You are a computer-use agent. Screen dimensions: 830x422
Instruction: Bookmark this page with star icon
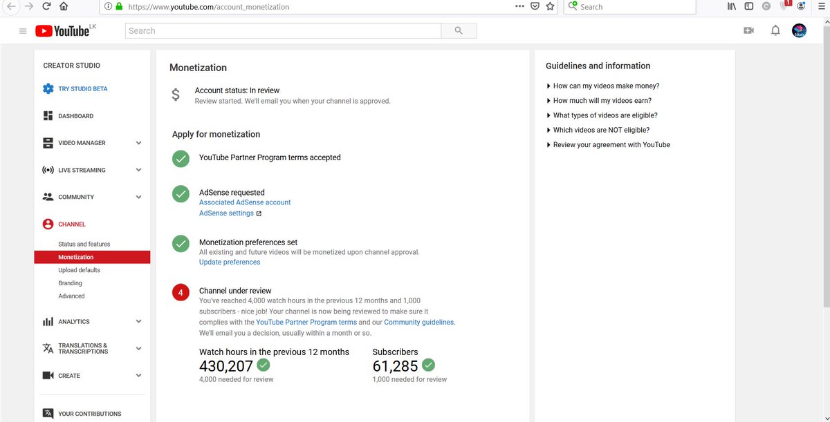(550, 6)
